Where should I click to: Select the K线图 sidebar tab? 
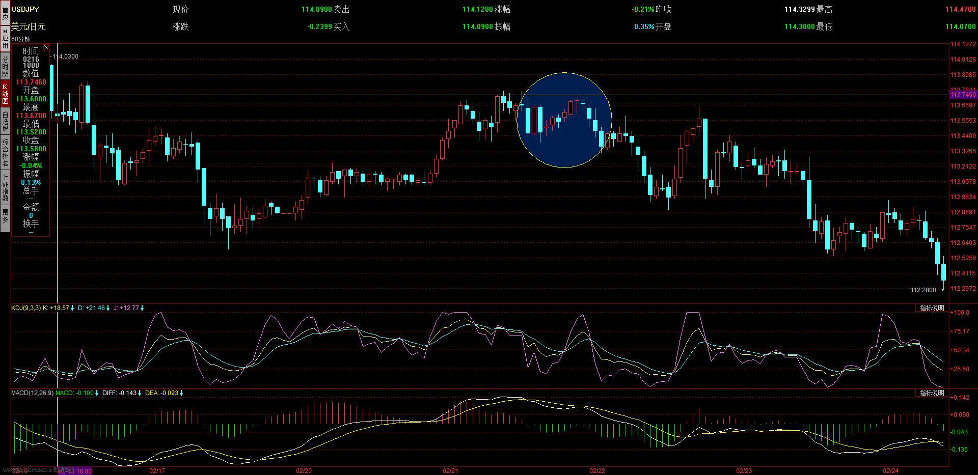point(5,94)
